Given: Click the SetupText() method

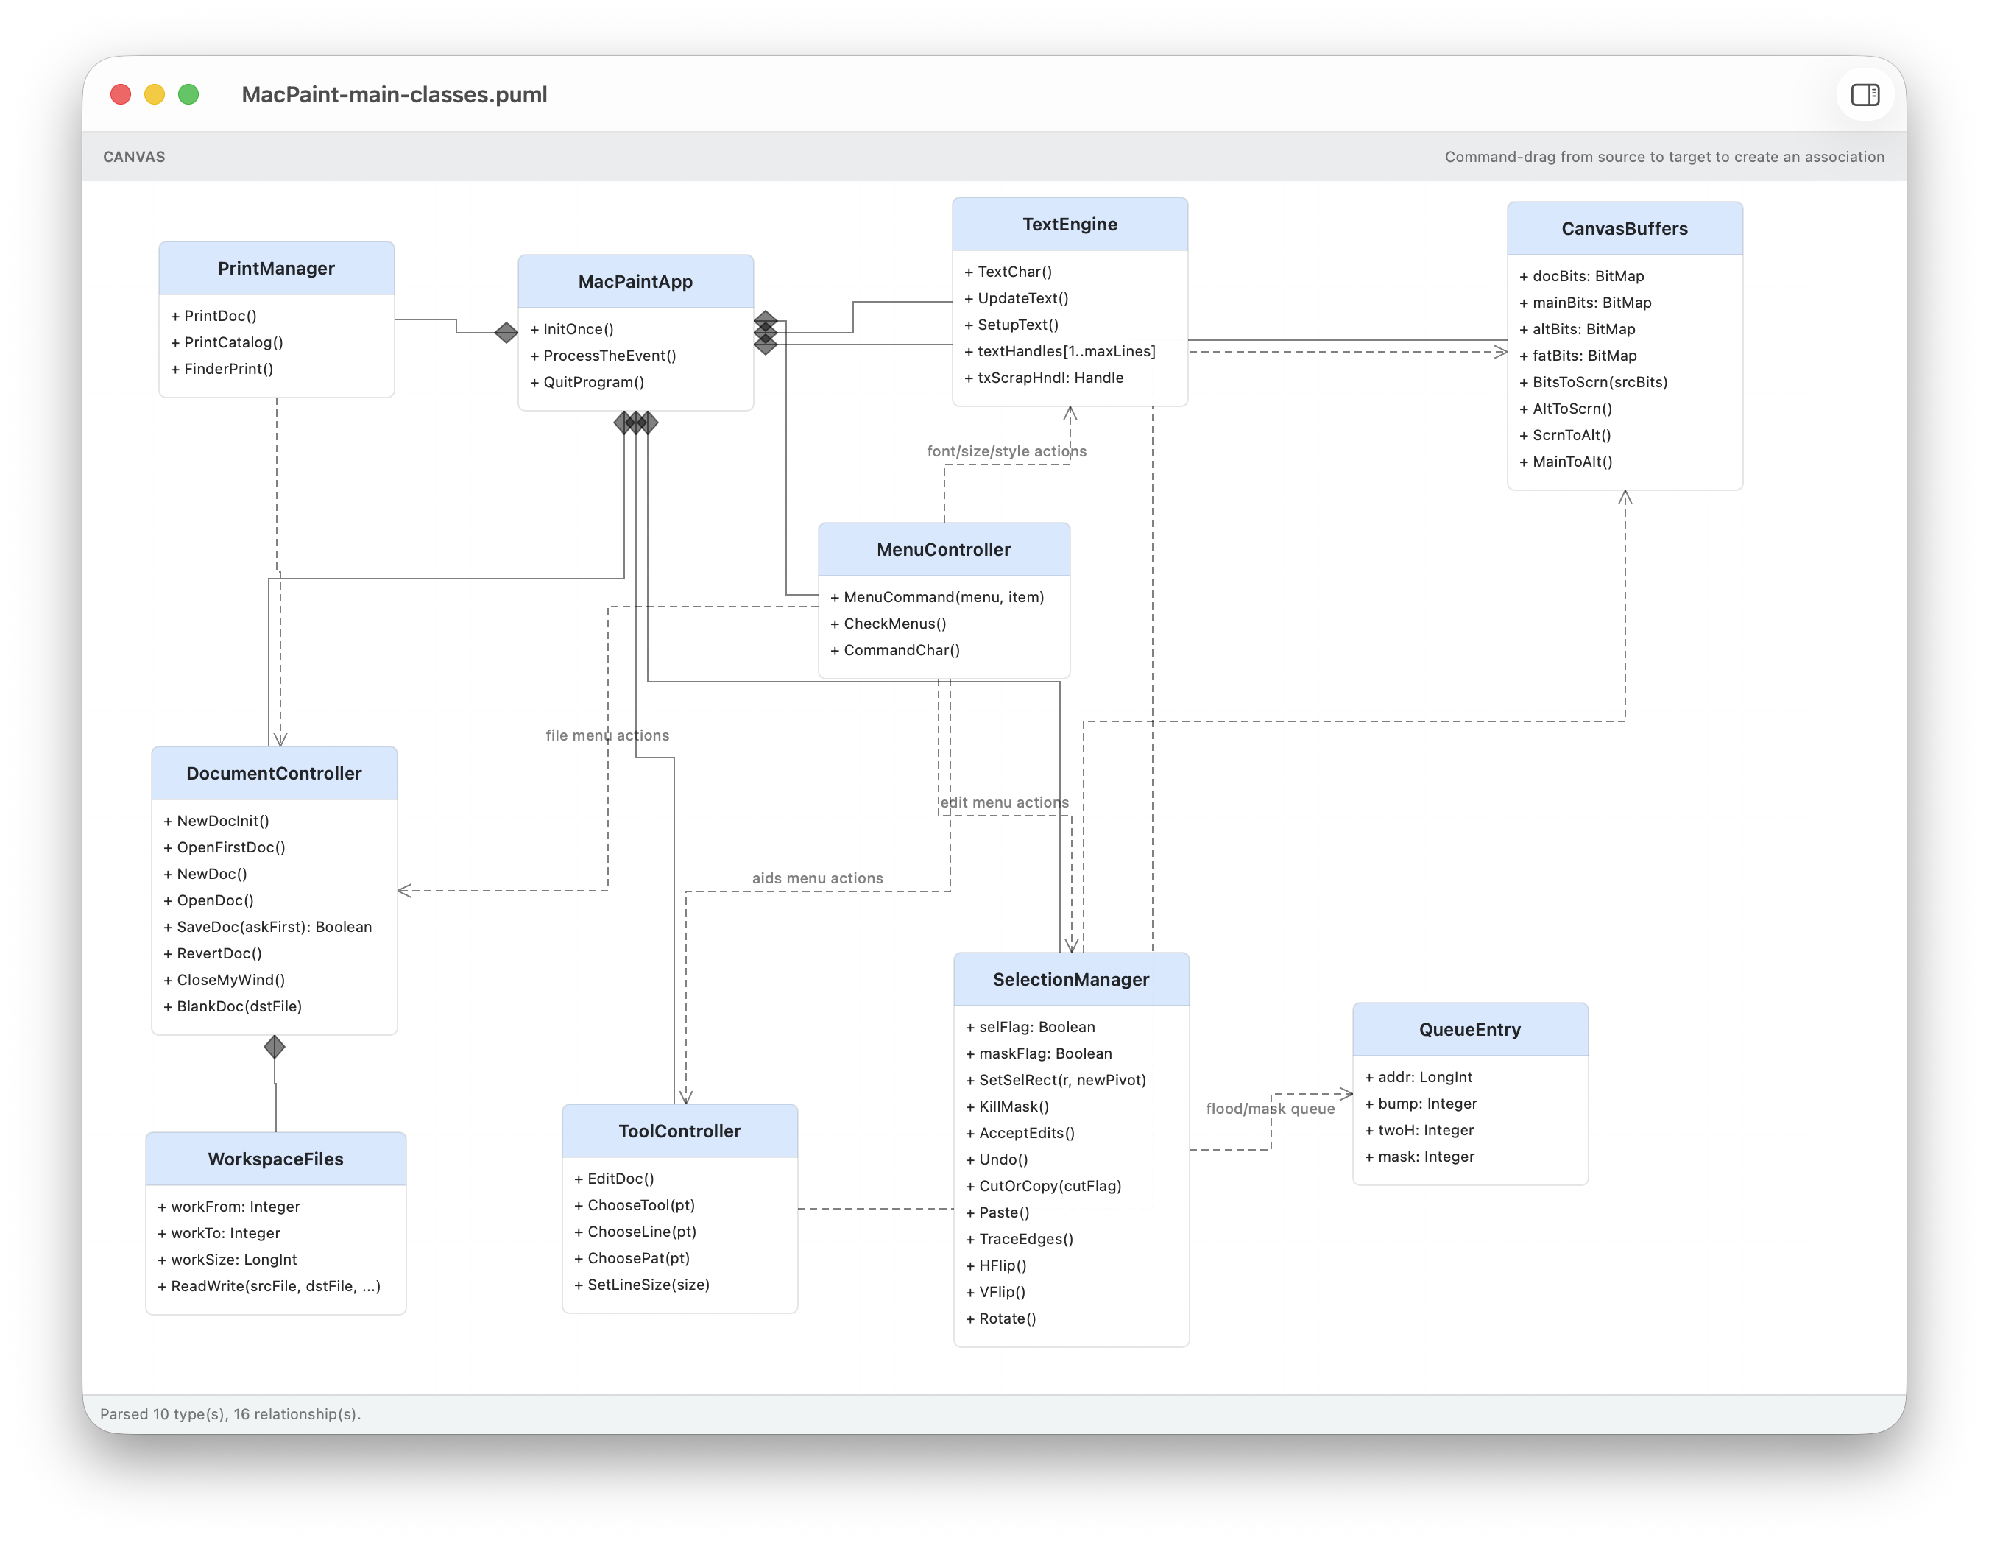Looking at the screenshot, I should pyautogui.click(x=1012, y=325).
